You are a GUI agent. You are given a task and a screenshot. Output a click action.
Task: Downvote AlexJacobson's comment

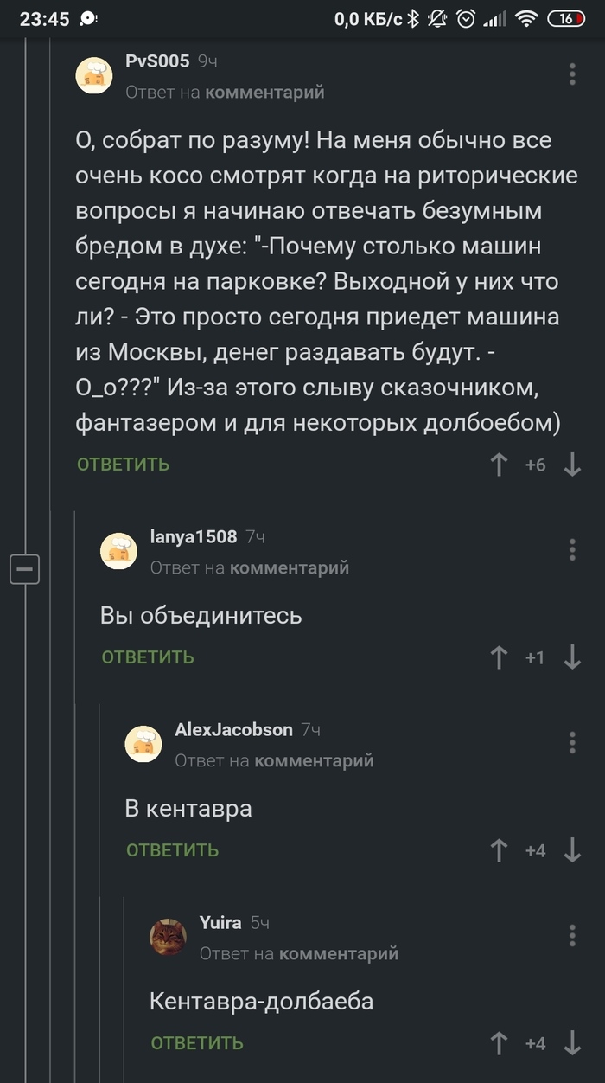(572, 850)
